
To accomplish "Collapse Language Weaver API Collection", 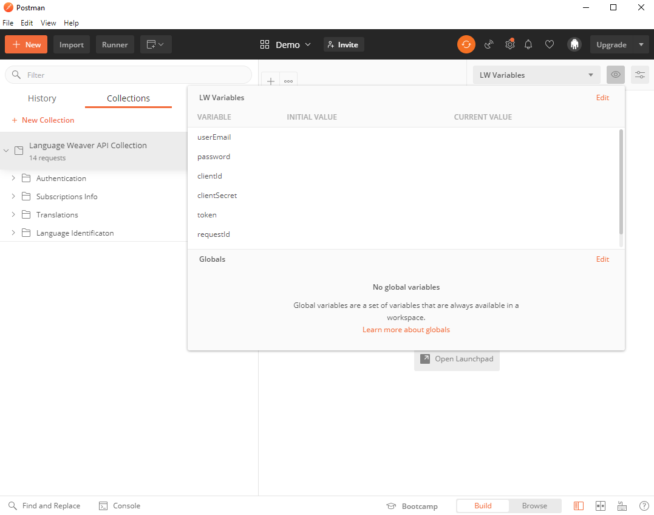I will (6, 151).
